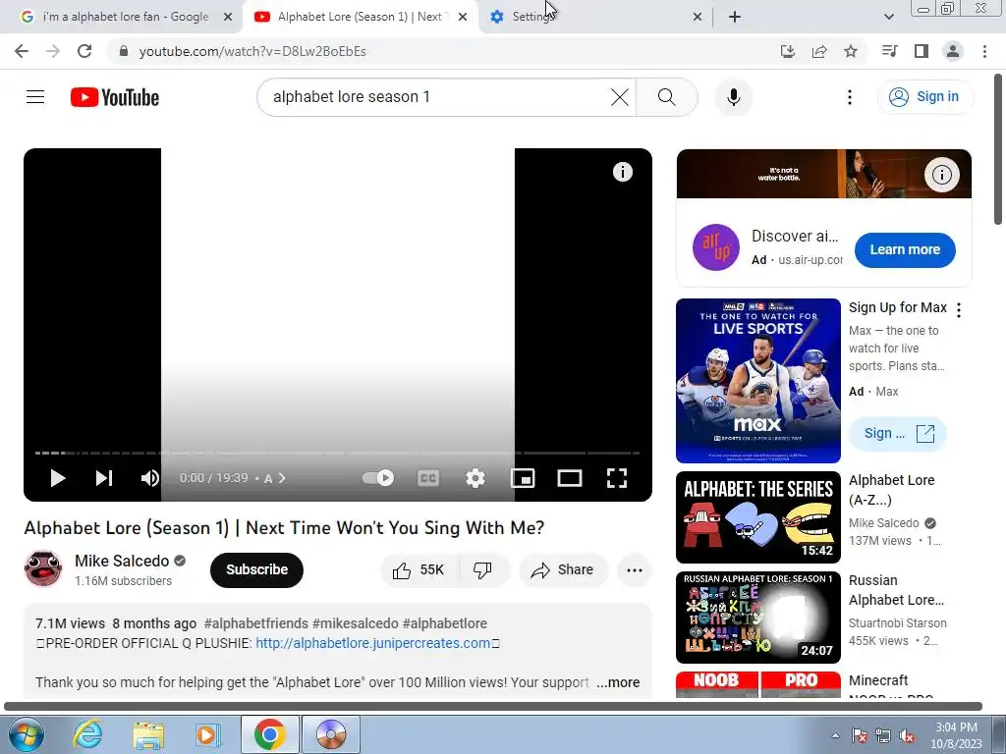The width and height of the screenshot is (1006, 754).
Task: Launch Internet Explorer from taskbar
Action: pos(87,734)
